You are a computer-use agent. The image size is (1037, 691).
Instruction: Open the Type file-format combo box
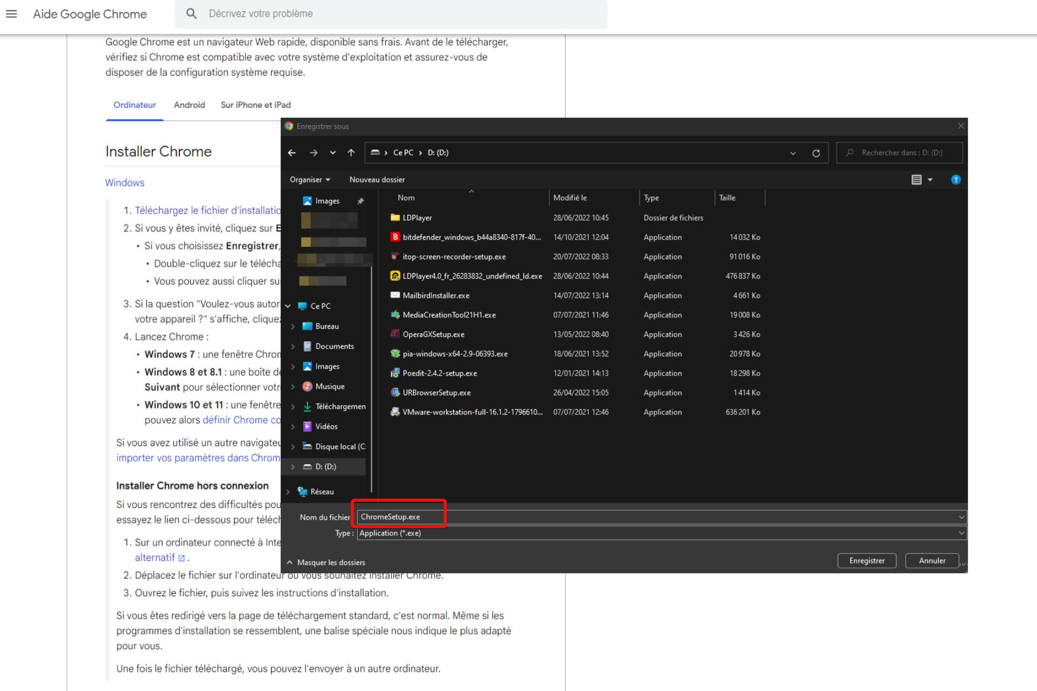pyautogui.click(x=662, y=533)
